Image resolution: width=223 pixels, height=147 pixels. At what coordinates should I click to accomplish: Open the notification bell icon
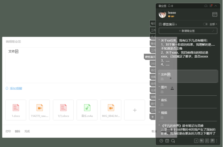point(169,6)
